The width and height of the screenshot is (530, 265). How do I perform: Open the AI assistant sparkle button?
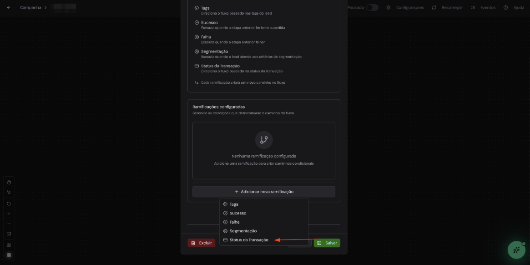[x=516, y=250]
